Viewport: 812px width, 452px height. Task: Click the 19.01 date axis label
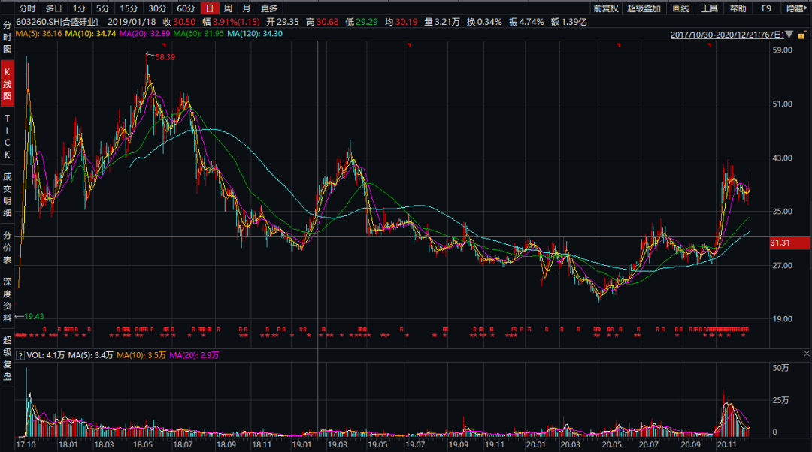pyautogui.click(x=302, y=444)
